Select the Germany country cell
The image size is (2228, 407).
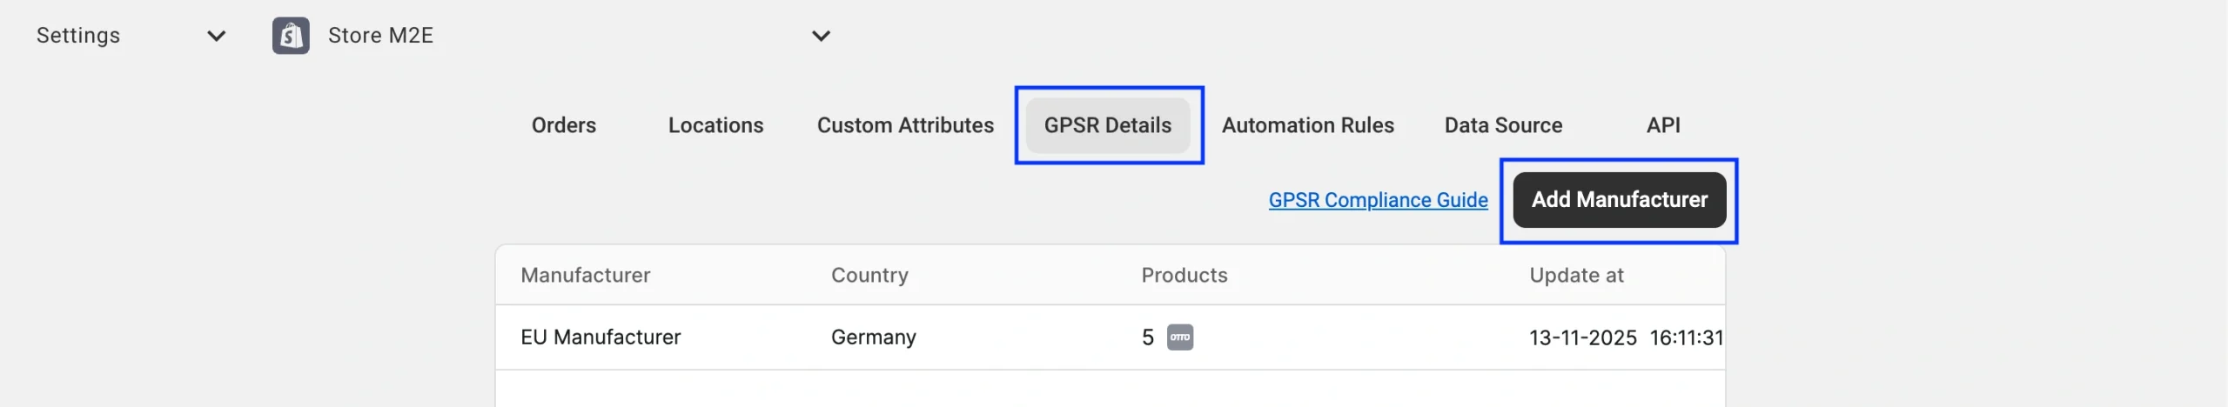pyautogui.click(x=873, y=337)
